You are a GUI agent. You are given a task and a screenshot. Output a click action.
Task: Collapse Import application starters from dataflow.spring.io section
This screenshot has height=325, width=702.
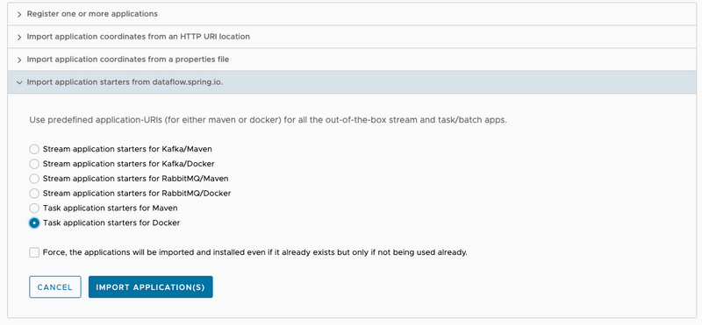pos(352,82)
